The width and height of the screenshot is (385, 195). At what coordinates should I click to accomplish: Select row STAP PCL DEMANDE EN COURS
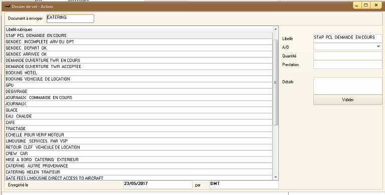[x=139, y=35]
